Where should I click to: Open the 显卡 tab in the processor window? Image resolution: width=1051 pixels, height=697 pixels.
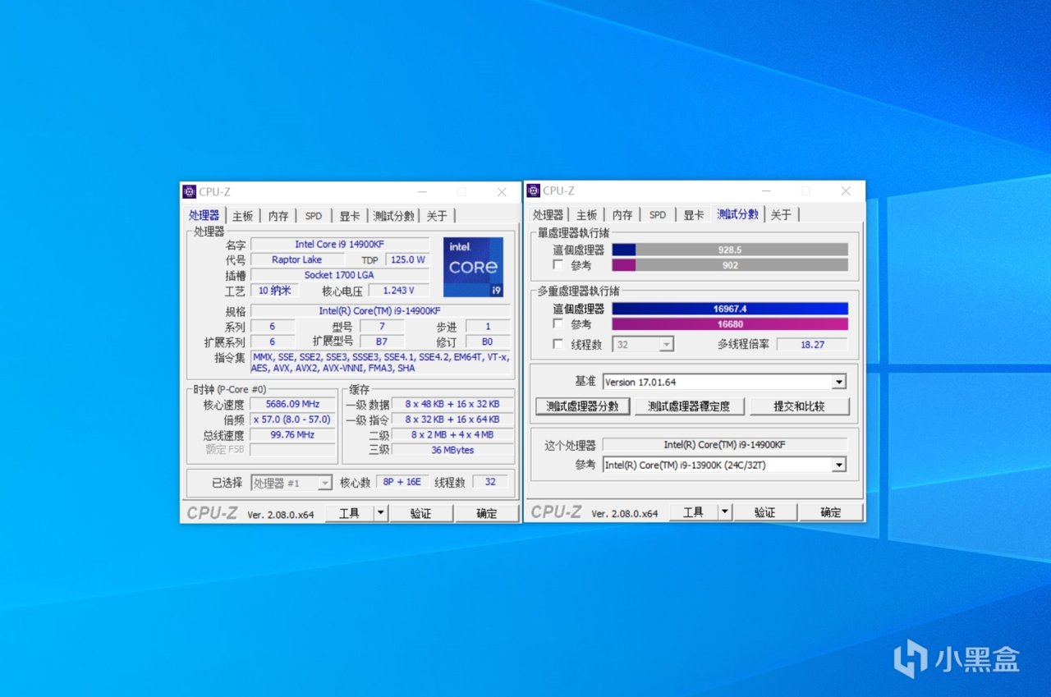(x=350, y=216)
